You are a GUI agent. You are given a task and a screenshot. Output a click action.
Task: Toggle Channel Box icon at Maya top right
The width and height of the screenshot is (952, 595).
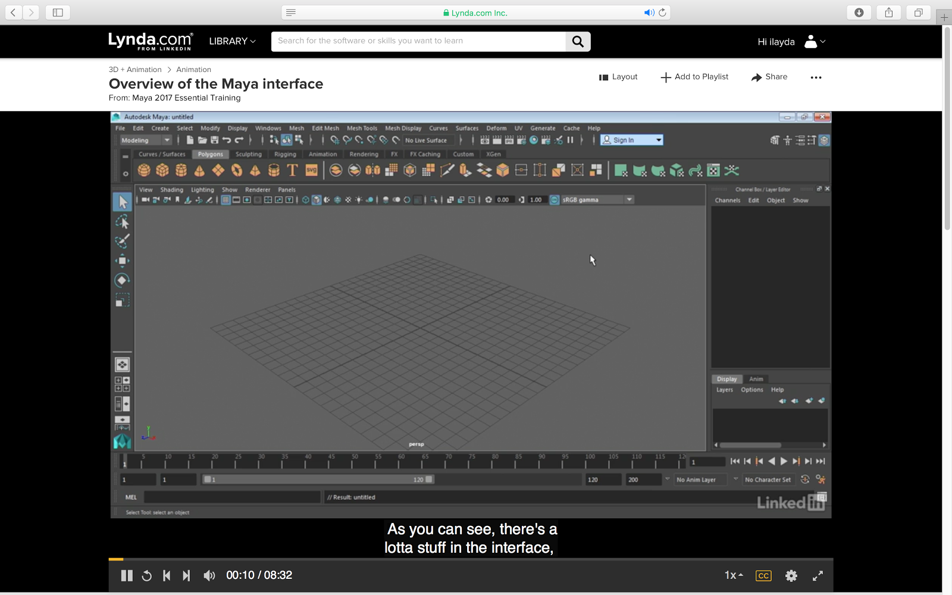pos(824,140)
